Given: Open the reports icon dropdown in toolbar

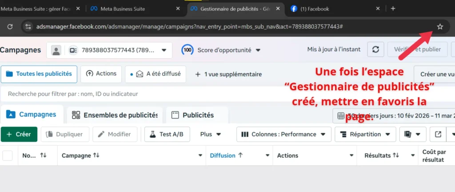Looking at the screenshot, I should (413, 134).
